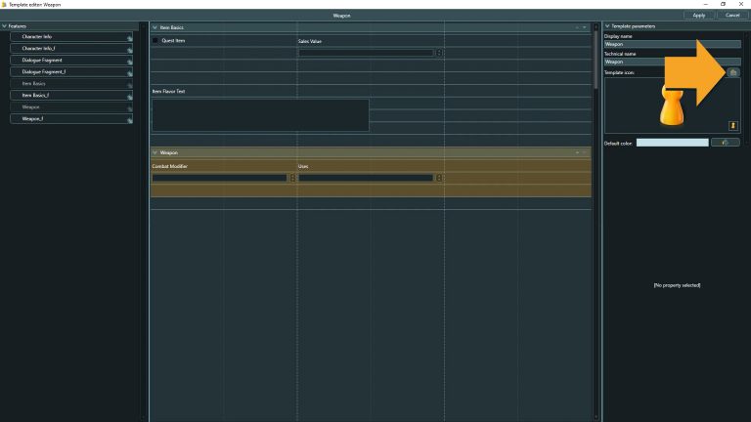The image size is (751, 422).
Task: Click the Combat Modifier label
Action: 169,166
